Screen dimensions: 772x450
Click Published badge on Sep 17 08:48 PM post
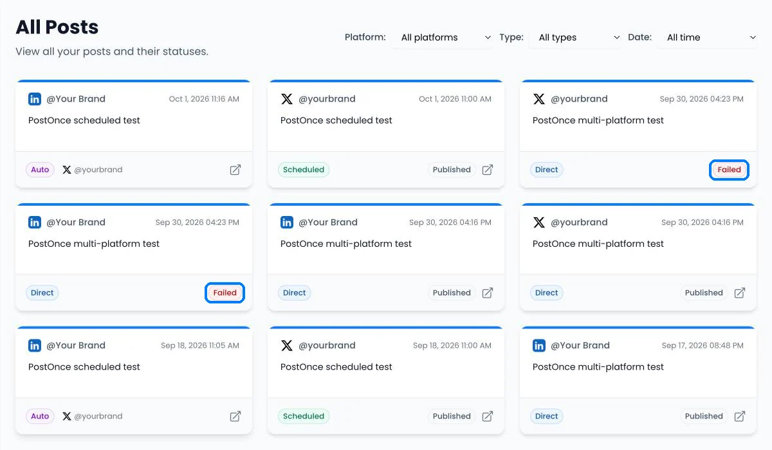tap(704, 417)
